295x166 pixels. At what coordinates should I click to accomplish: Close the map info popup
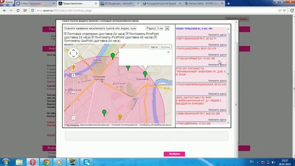[168, 52]
